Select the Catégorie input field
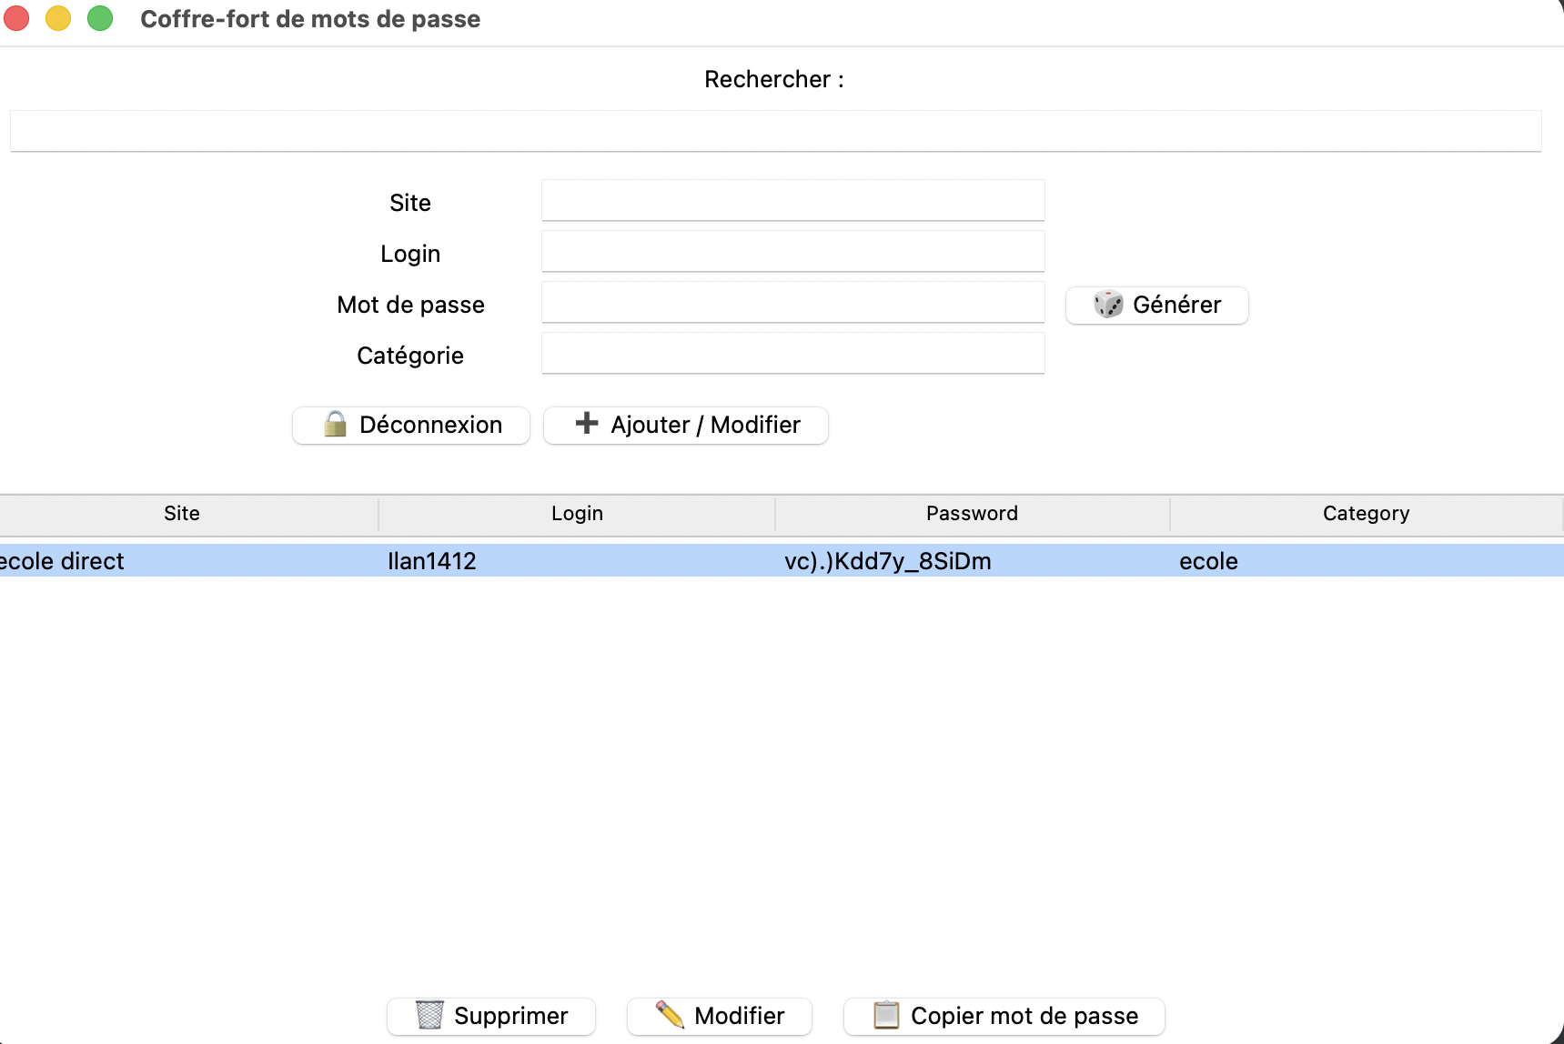Viewport: 1564px width, 1044px height. (x=792, y=353)
